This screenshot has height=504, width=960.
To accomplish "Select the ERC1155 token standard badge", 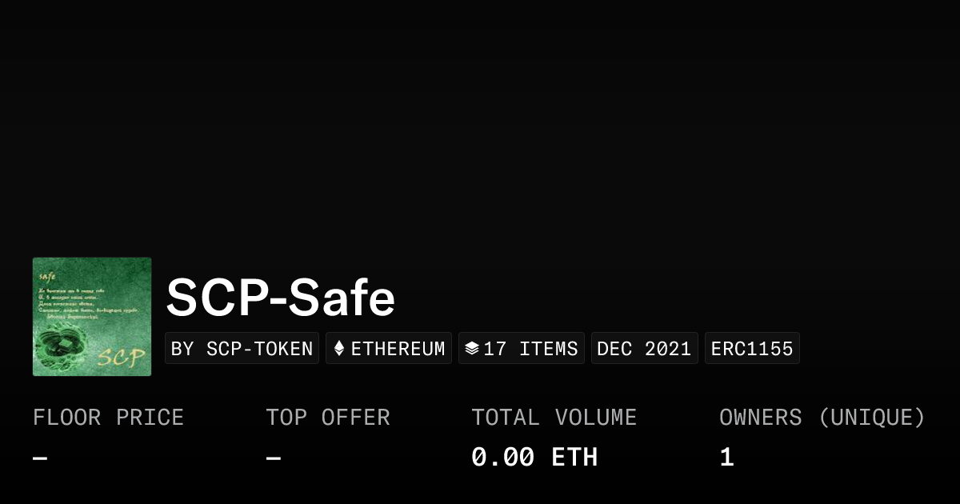I will click(752, 349).
